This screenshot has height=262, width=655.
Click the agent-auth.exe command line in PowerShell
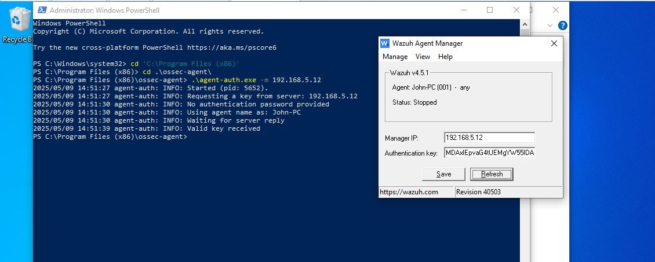[x=177, y=80]
